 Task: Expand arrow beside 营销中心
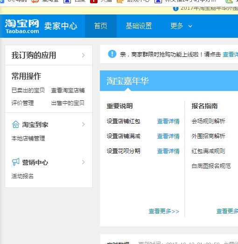click(83, 162)
